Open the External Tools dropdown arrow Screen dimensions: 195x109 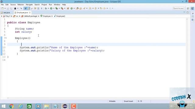[65, 8]
